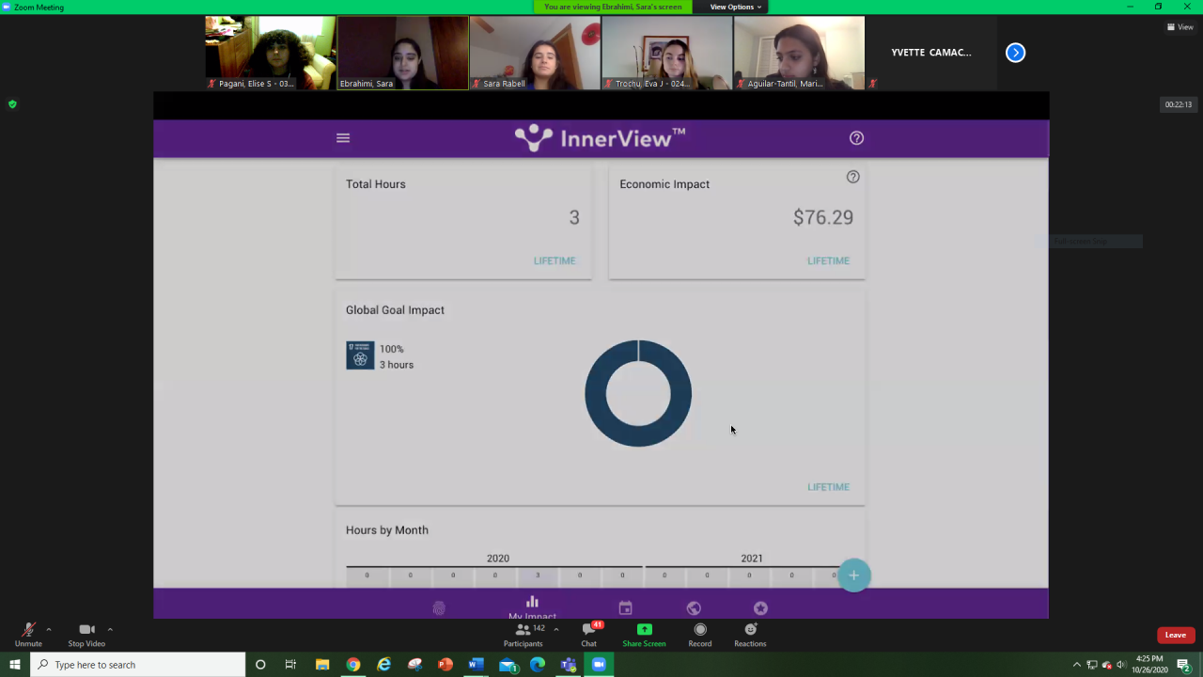The height and width of the screenshot is (677, 1203).
Task: Open File Explorer from taskbar
Action: [x=322, y=665]
